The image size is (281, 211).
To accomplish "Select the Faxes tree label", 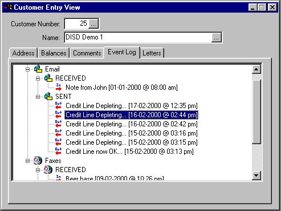I will pyautogui.click(x=53, y=161).
